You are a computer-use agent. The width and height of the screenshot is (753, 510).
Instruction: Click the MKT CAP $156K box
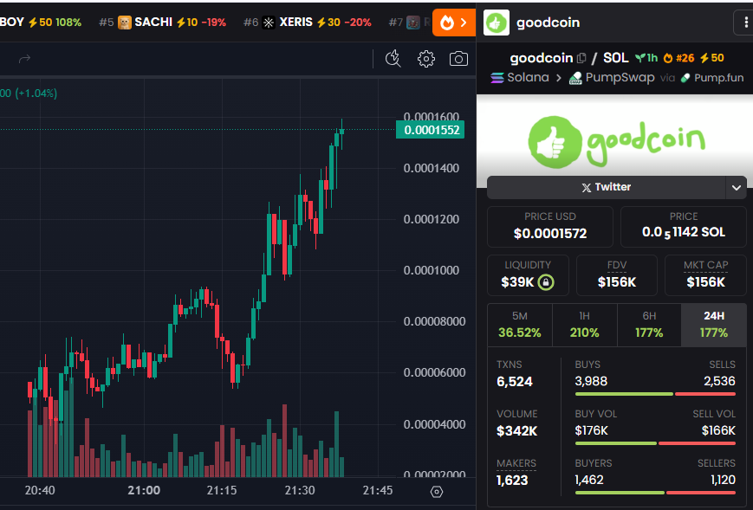click(705, 274)
